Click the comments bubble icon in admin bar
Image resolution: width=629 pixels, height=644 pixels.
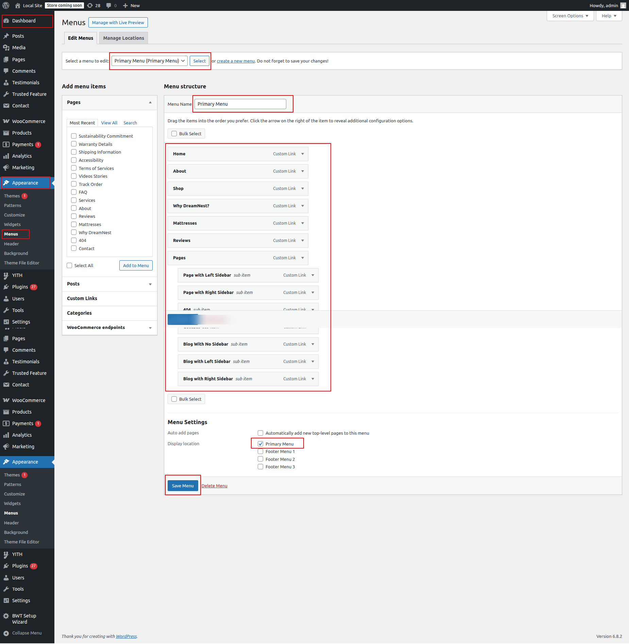(108, 5)
